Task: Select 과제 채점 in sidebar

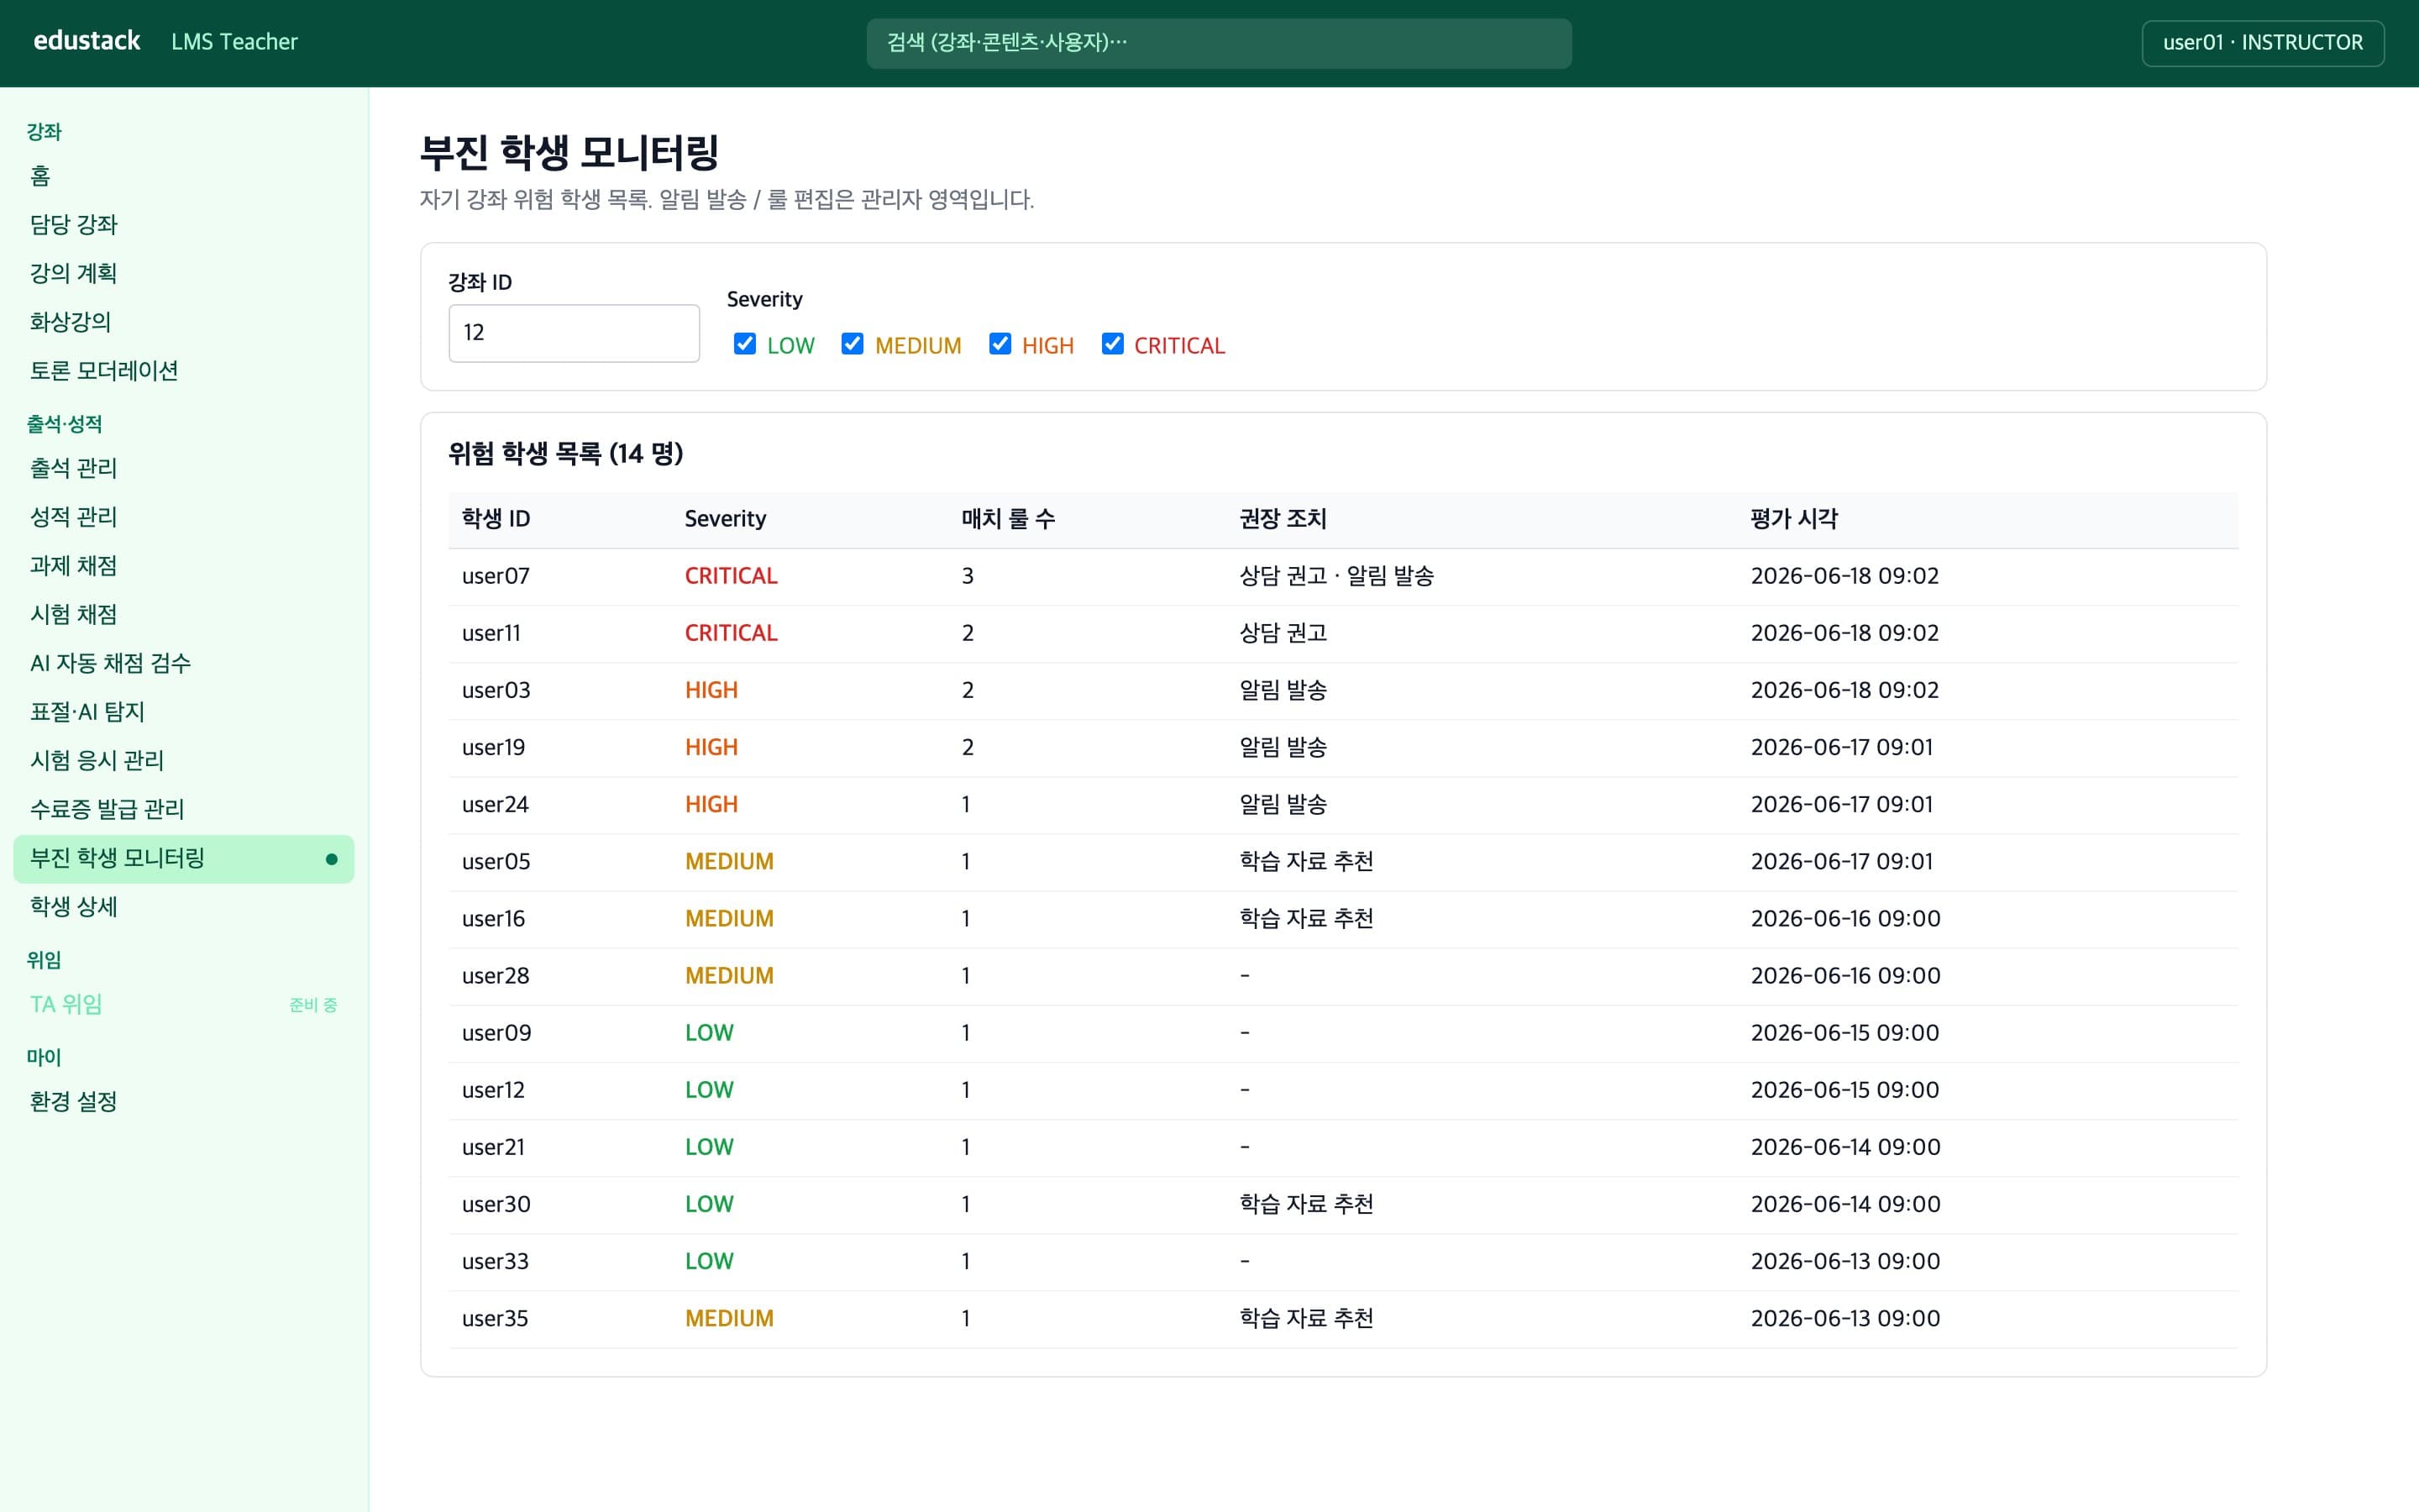Action: click(x=184, y=566)
